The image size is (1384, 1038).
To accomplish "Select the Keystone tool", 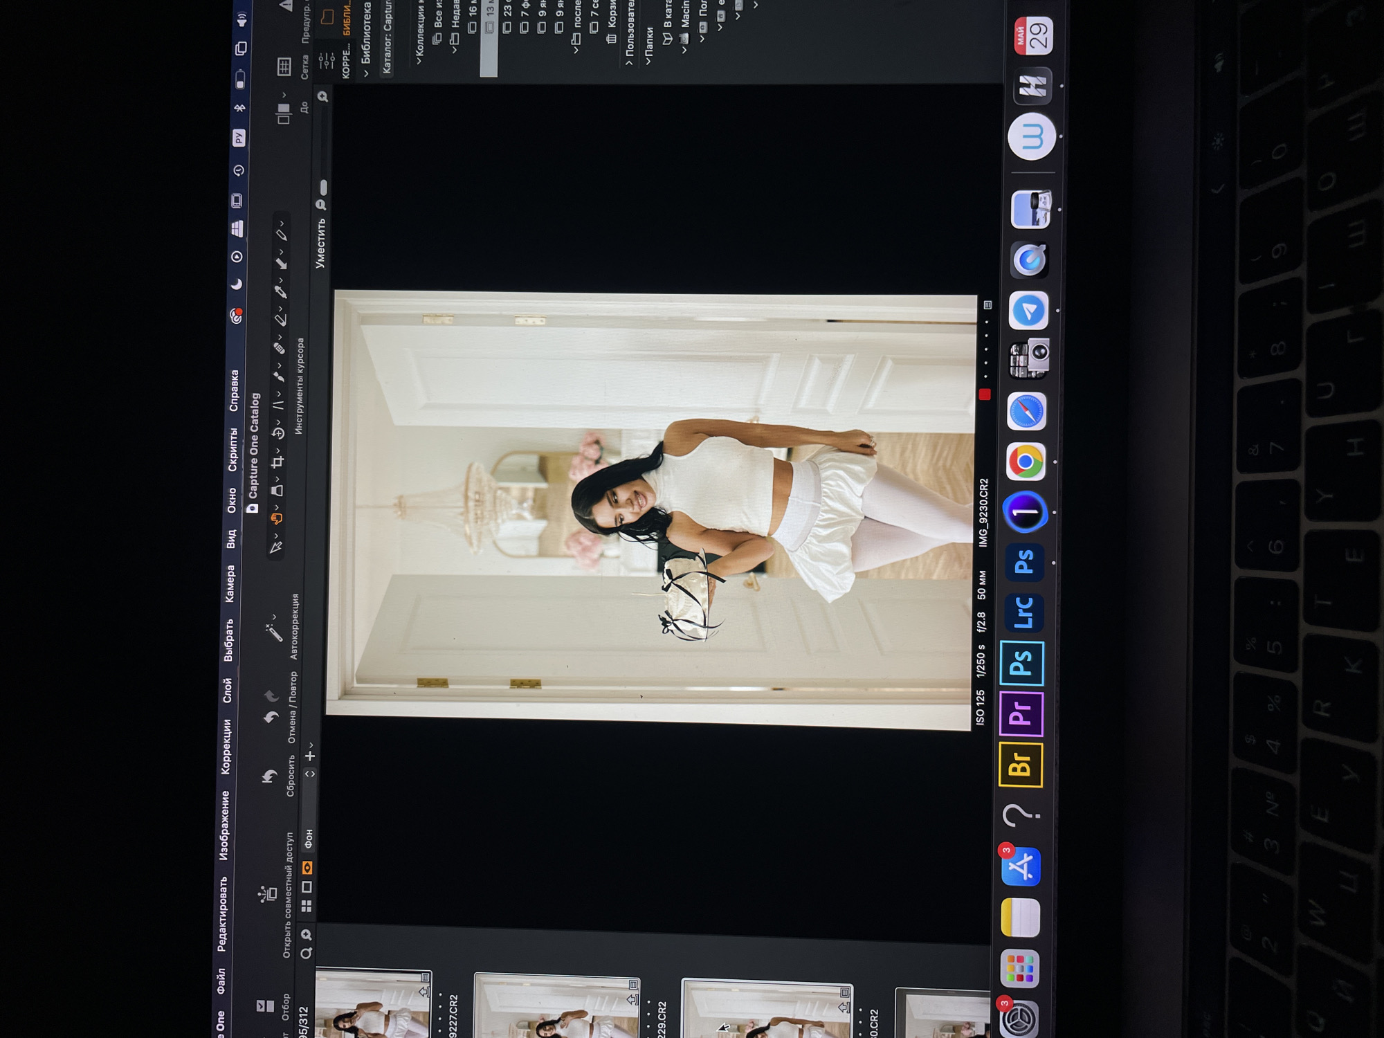I will pos(278,404).
